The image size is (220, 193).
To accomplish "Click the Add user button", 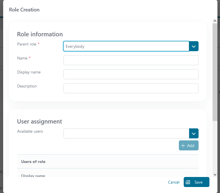I will [189, 146].
